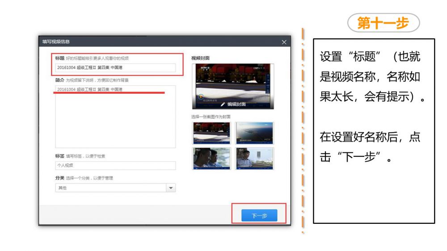447x251 pixels.
Task: Click the 选择一张截图作为封面 caption
Action: click(211, 117)
